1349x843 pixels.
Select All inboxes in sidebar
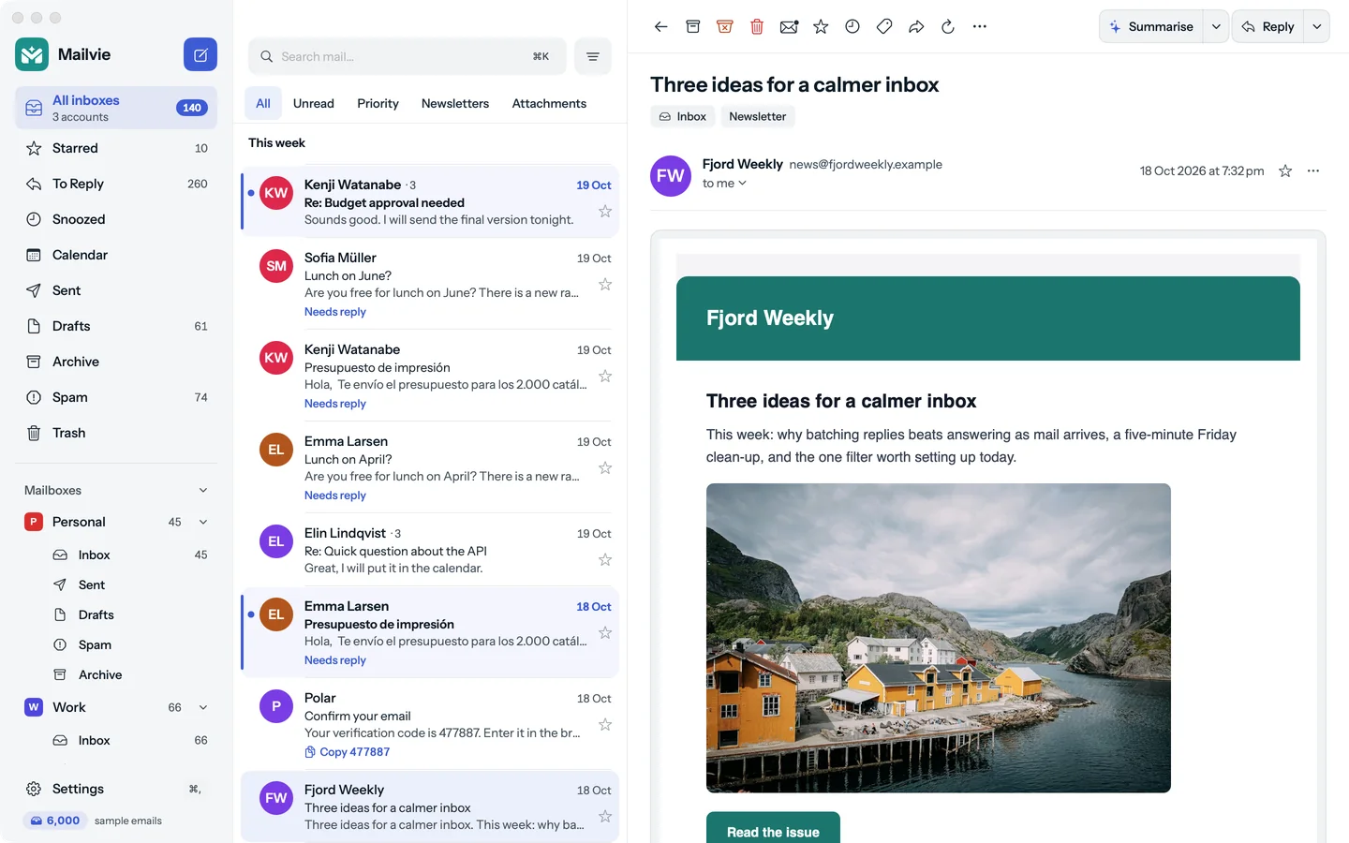tap(116, 108)
